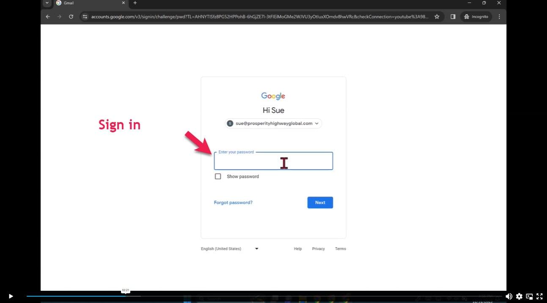Follow the Forgot password? link
This screenshot has width=547, height=303.
(x=233, y=202)
